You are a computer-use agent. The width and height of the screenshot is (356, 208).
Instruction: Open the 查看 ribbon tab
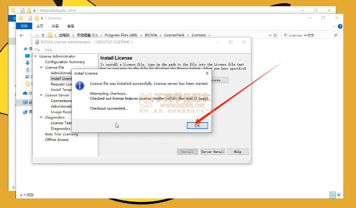[x=70, y=26]
